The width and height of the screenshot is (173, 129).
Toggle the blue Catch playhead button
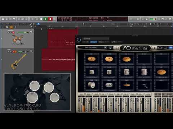coord(38,24)
